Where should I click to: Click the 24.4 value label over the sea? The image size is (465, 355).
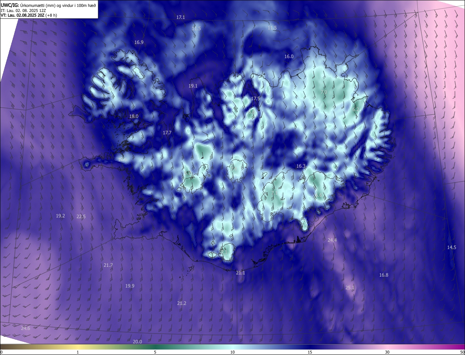pos(332,240)
